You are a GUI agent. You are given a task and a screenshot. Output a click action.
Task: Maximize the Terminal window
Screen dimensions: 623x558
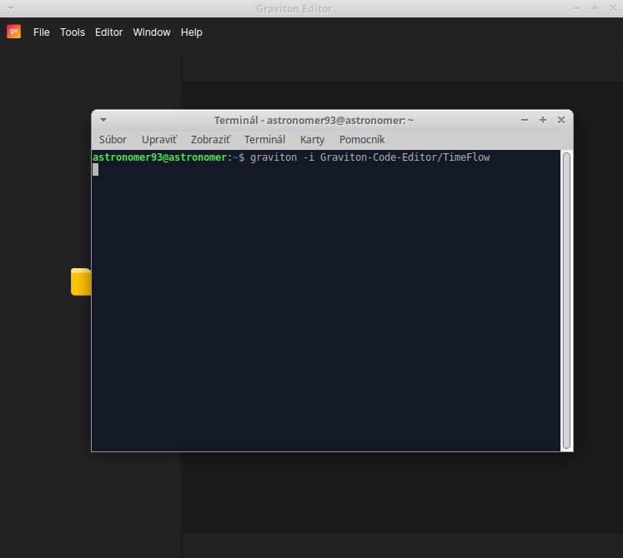pyautogui.click(x=543, y=120)
